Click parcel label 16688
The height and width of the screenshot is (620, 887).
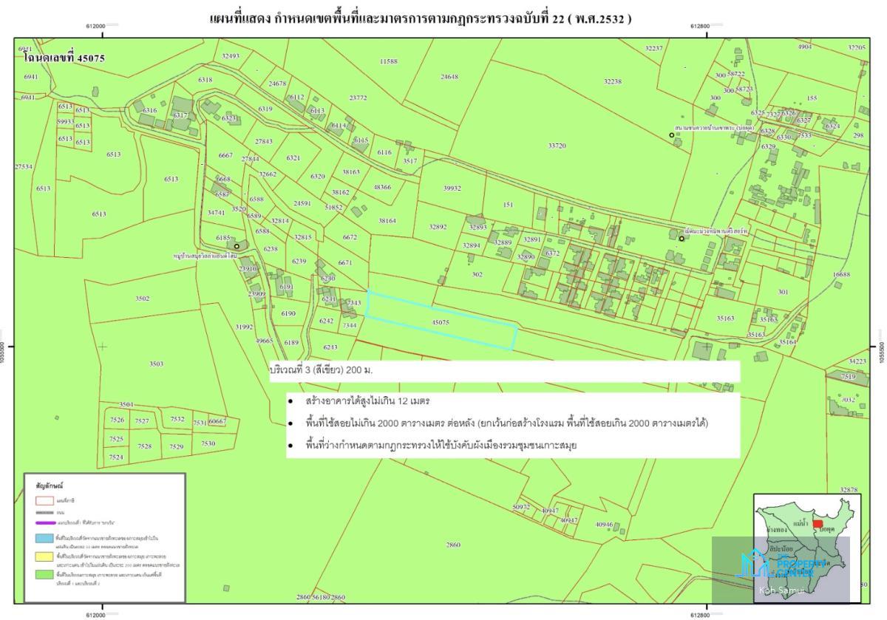tap(842, 274)
